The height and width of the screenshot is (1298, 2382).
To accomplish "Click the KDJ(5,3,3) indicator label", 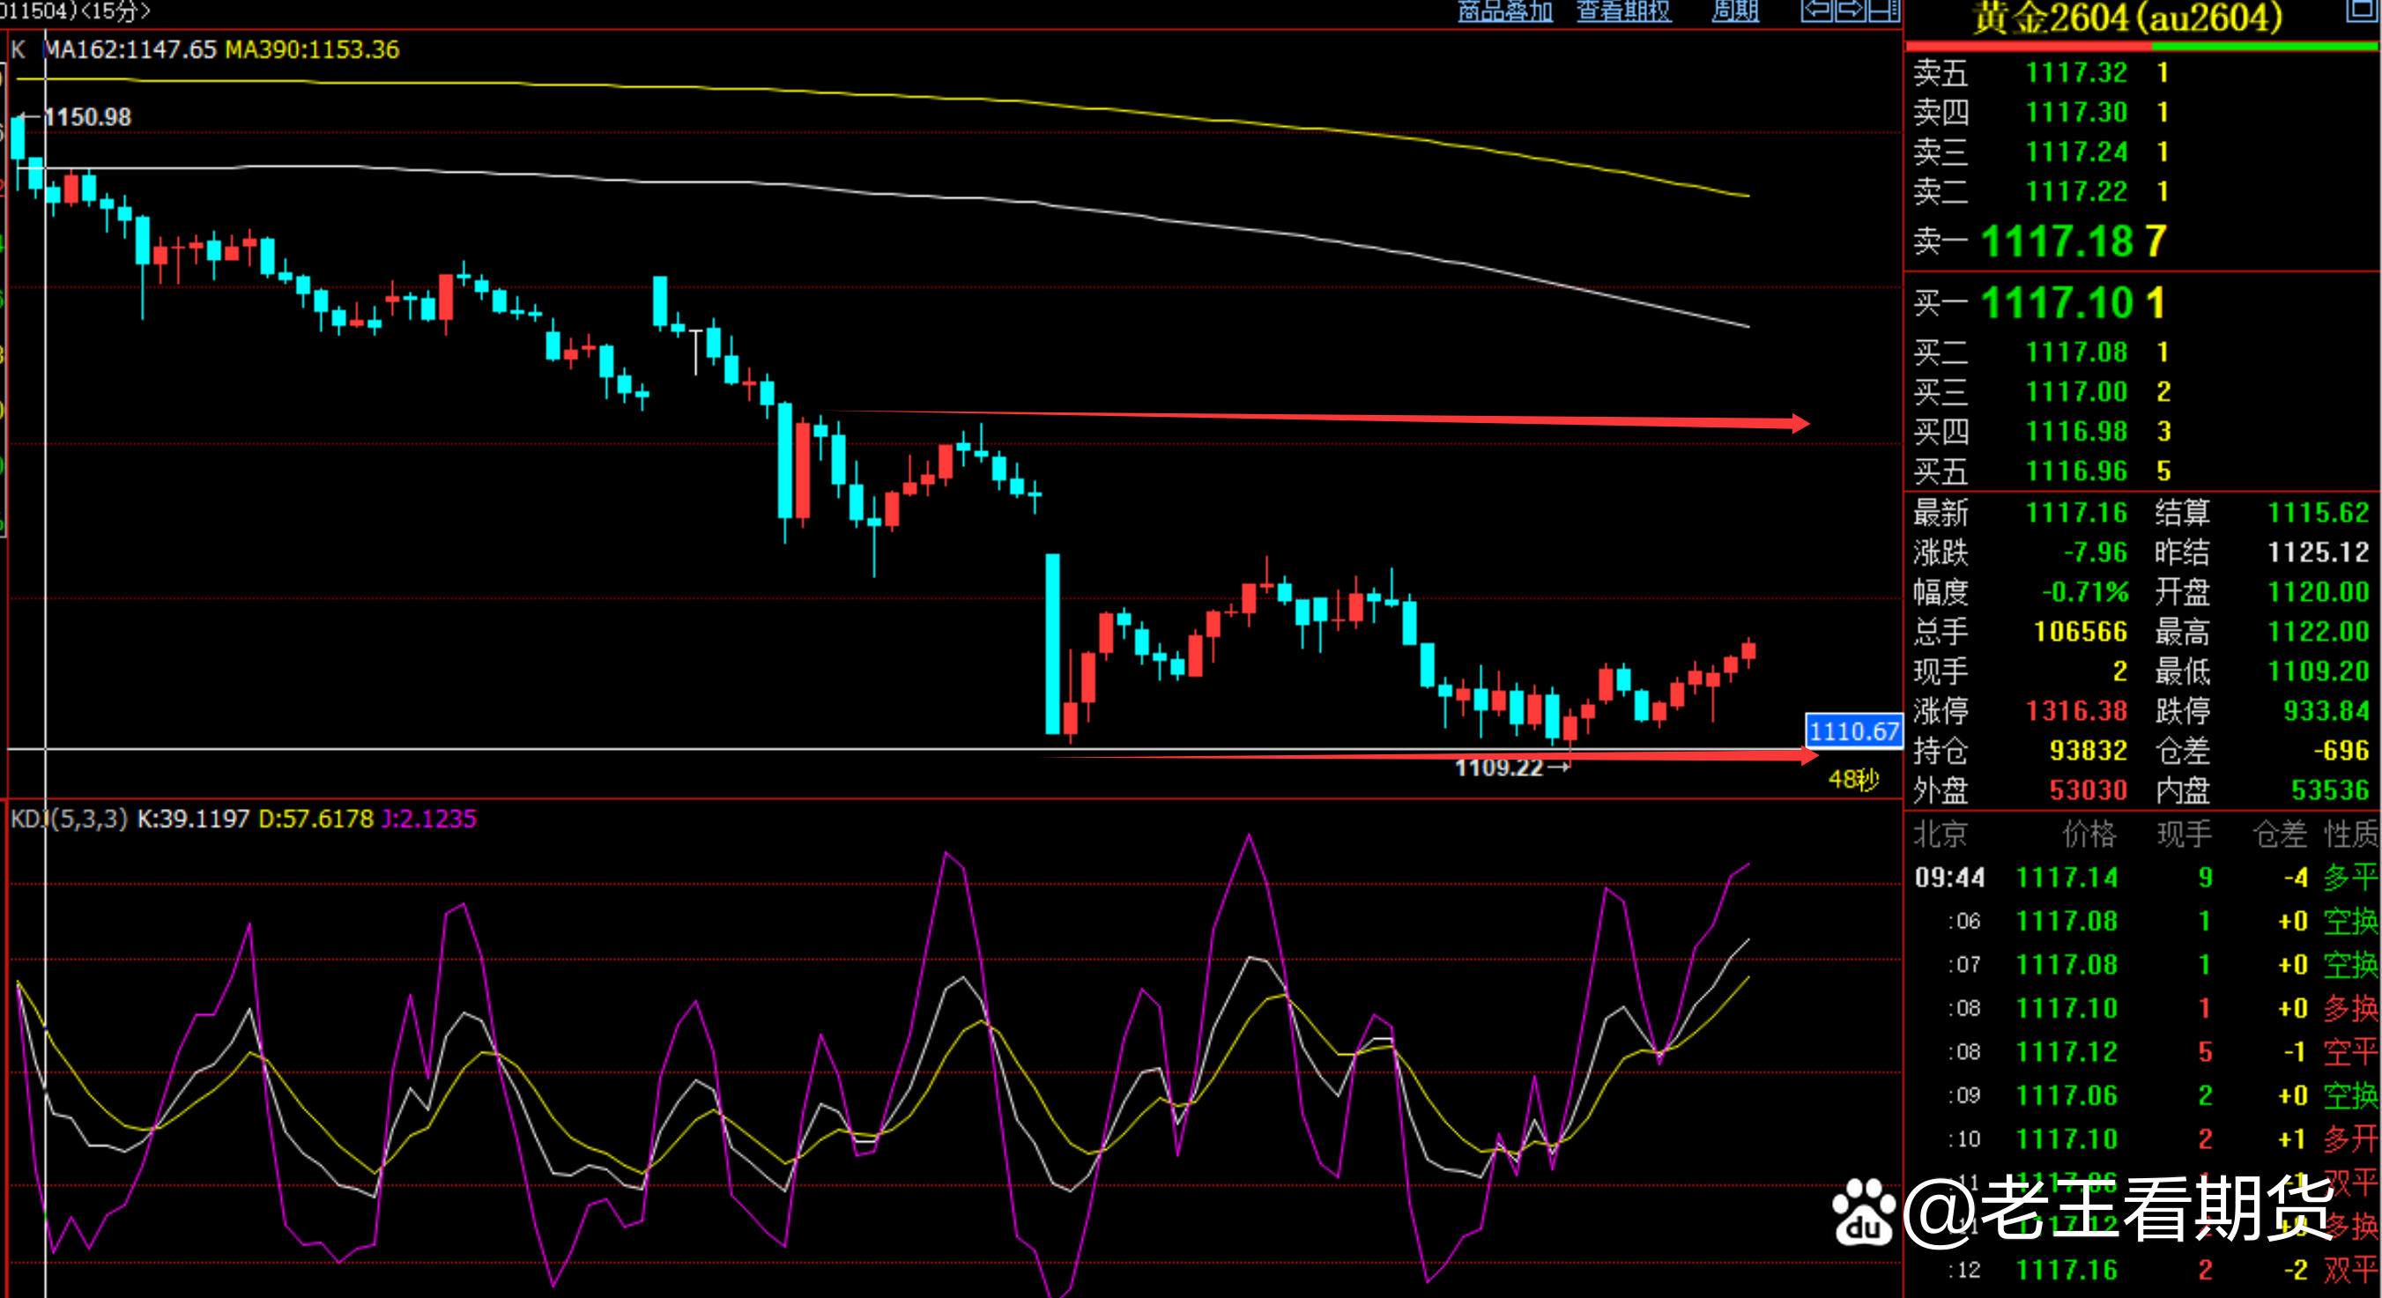I will [x=68, y=818].
